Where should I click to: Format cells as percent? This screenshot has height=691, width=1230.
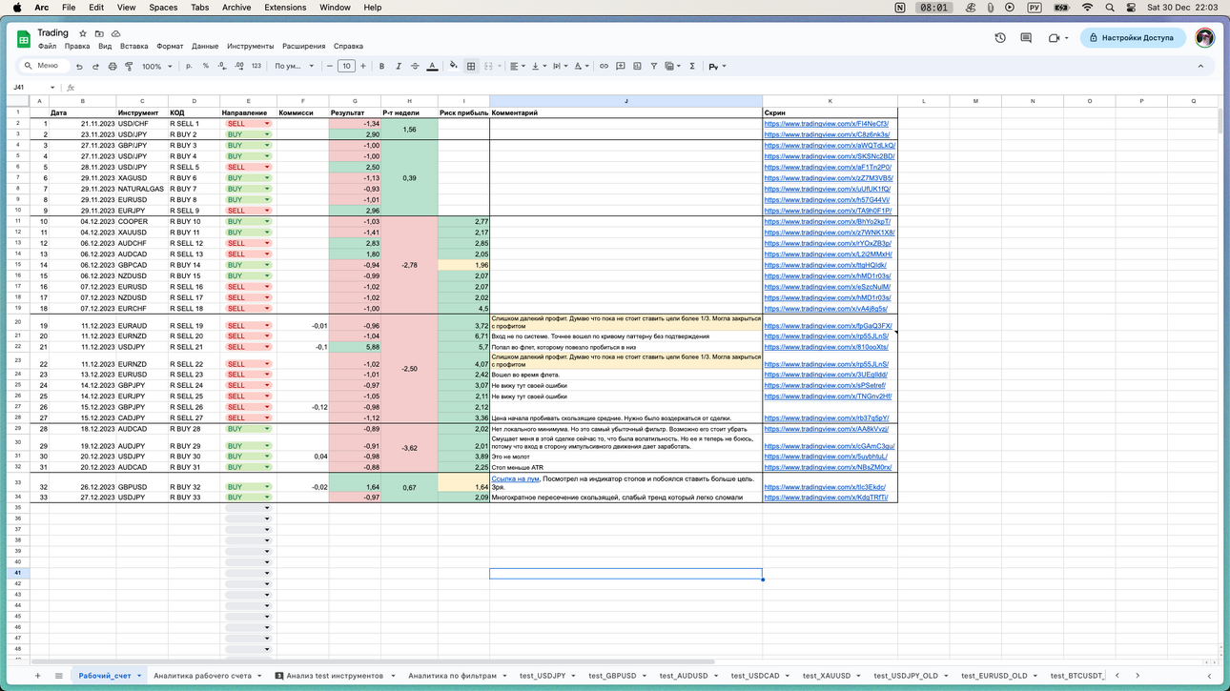pos(205,67)
